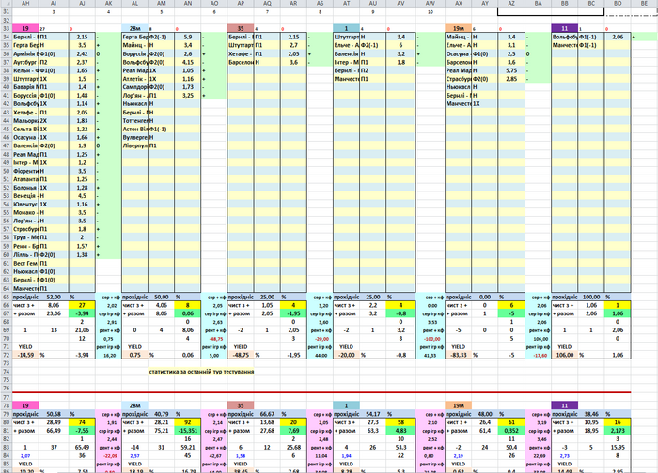Click the odds value "2,42"
The height and width of the screenshot is (473, 658).
82,53
